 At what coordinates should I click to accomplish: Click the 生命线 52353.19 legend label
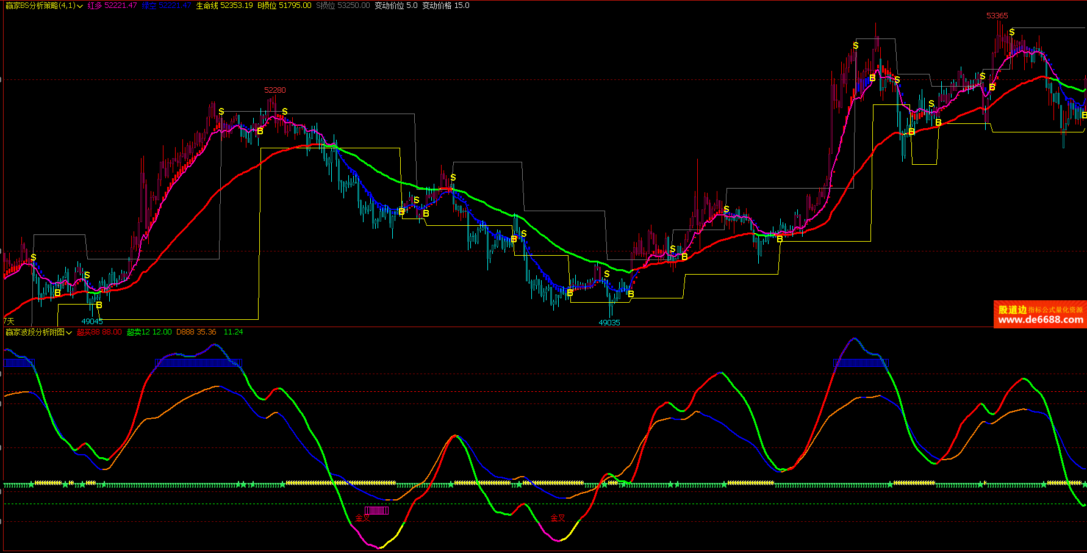[224, 5]
